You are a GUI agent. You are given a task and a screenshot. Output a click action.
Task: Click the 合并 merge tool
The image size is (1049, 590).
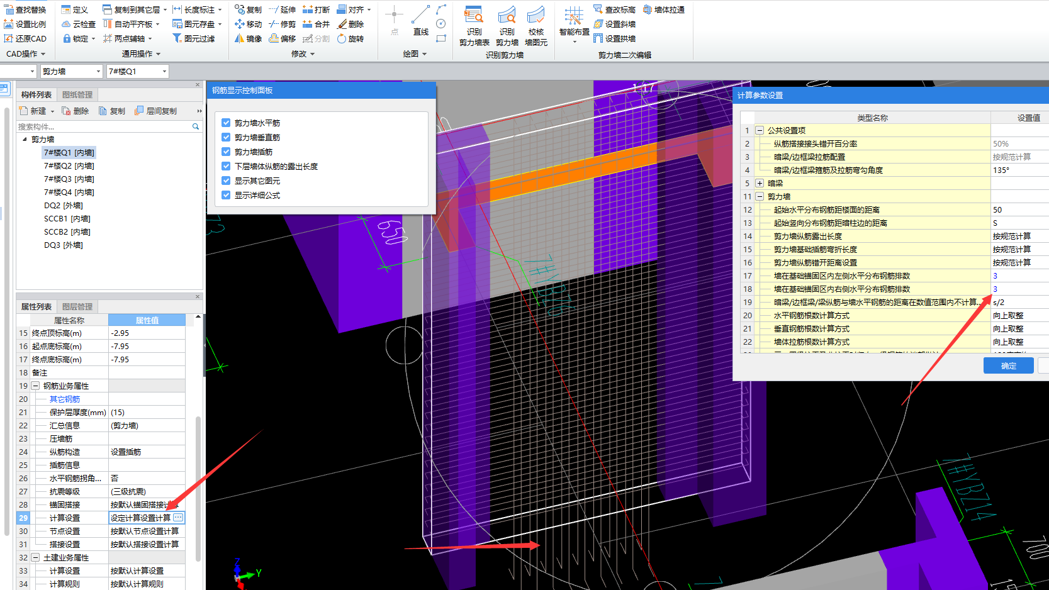316,24
